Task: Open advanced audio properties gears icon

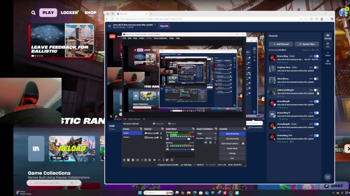Action: click(167, 160)
